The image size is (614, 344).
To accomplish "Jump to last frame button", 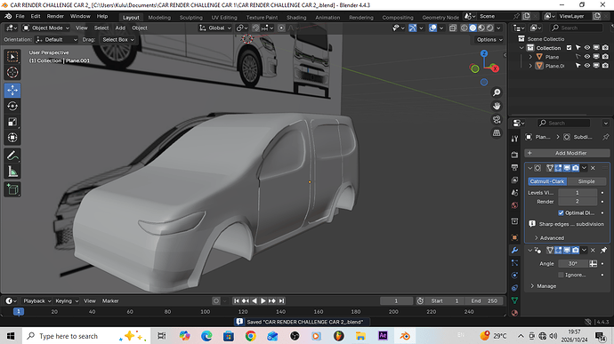I will pos(281,301).
